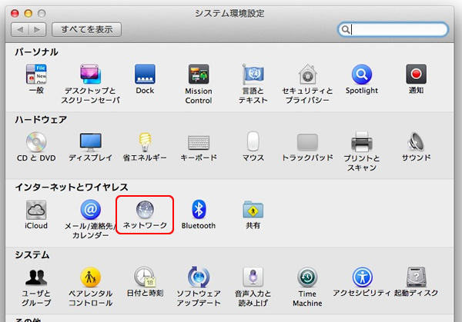Click the すべてを表示 (Show All) button
Viewport: 462px width, 322px height.
(87, 30)
